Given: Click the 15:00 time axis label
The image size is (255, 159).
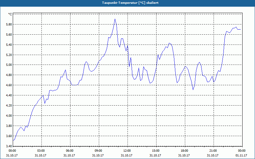Looking at the screenshot, I should point(156,151).
